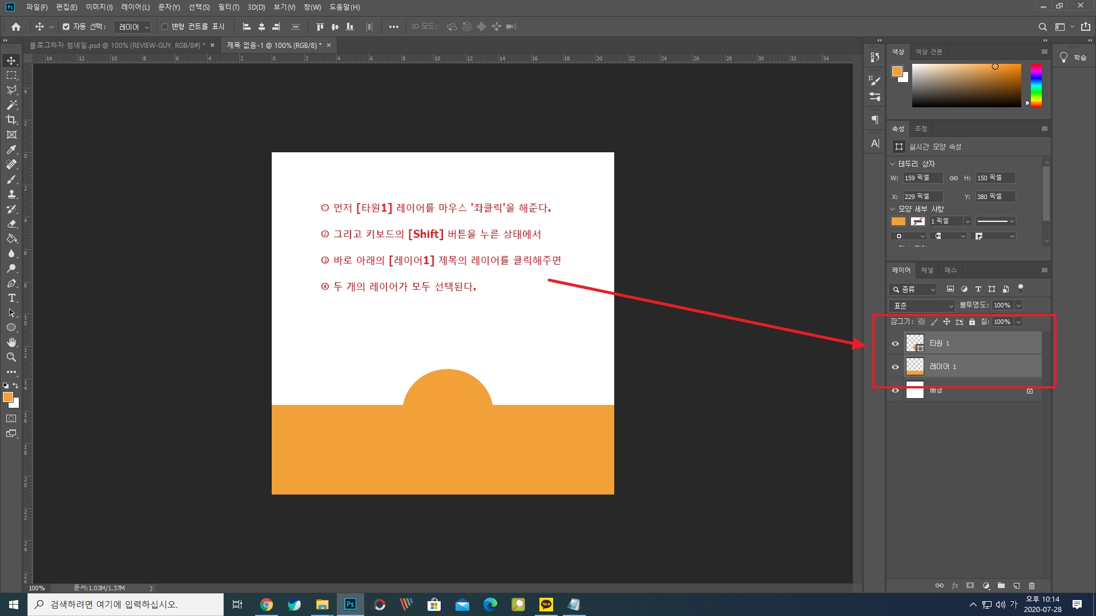Open the blend mode 표준 dropdown

click(922, 306)
